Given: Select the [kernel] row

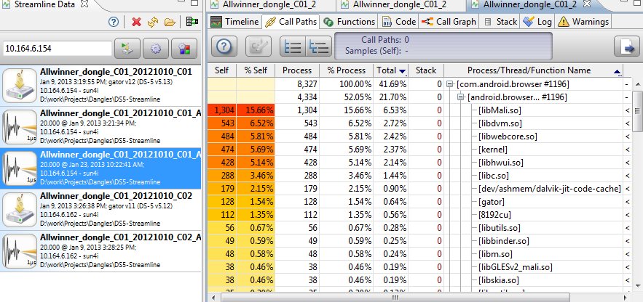Looking at the screenshot, I should pyautogui.click(x=419, y=150).
